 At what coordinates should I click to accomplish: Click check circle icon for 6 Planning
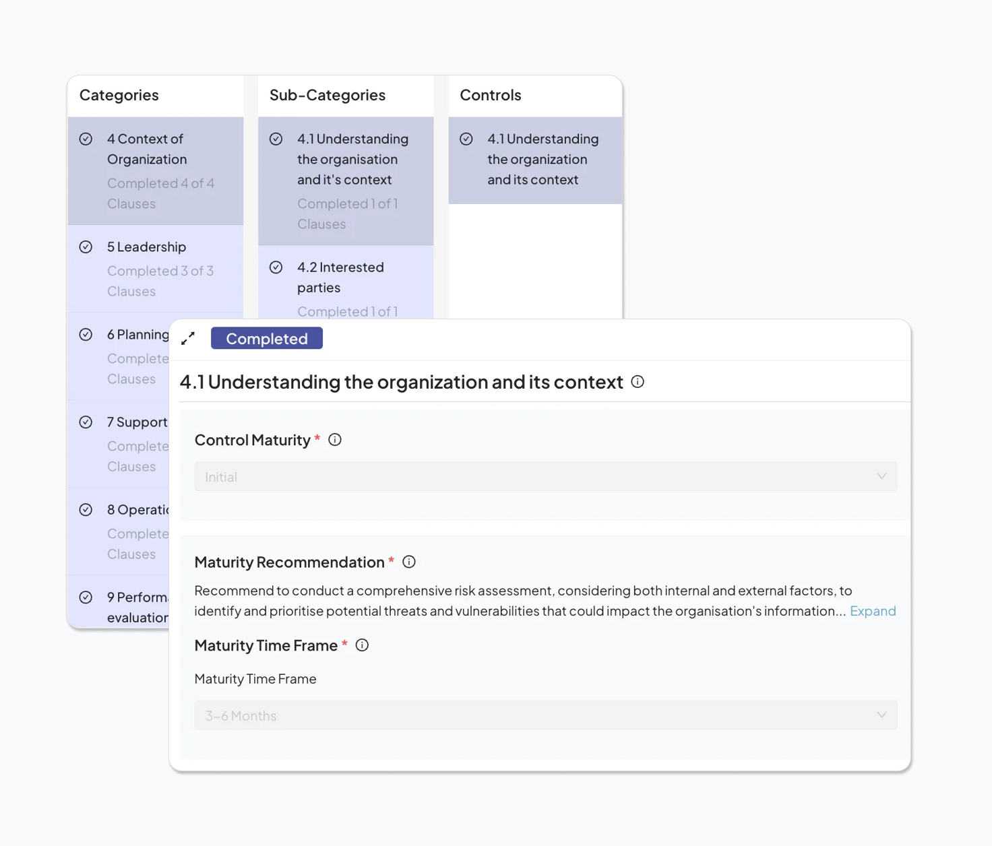86,334
